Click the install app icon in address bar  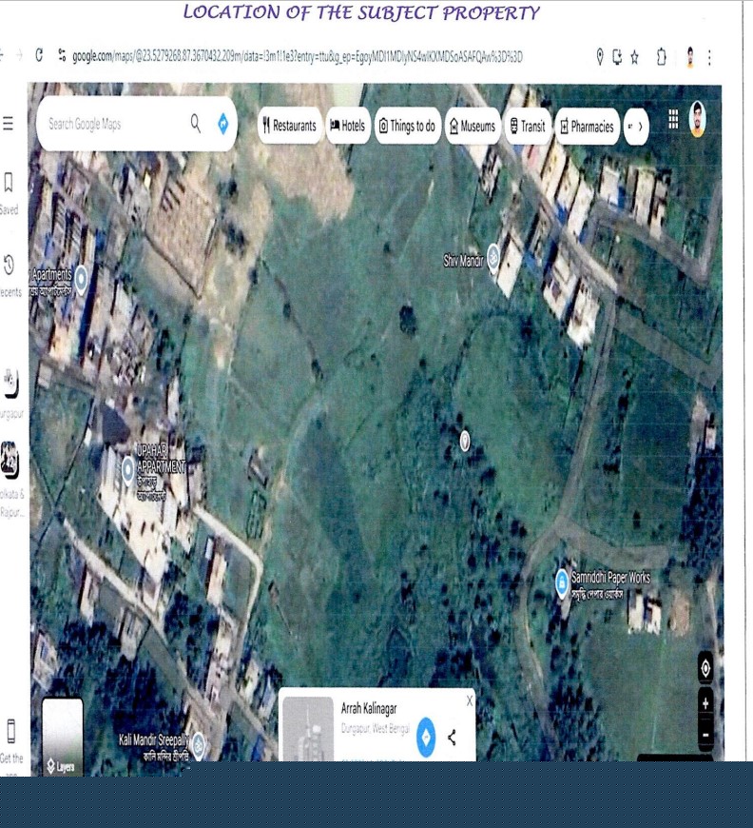617,56
